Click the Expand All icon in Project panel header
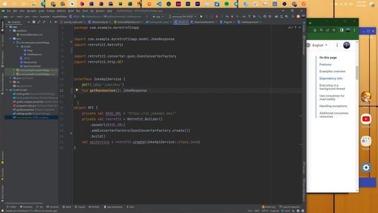 [39, 22]
